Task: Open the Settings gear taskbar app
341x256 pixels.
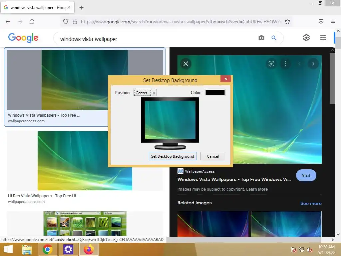Action: click(x=68, y=249)
